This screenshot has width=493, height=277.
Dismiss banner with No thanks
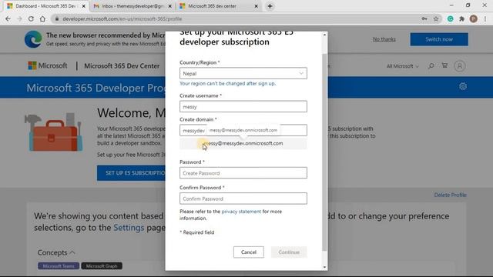click(384, 39)
